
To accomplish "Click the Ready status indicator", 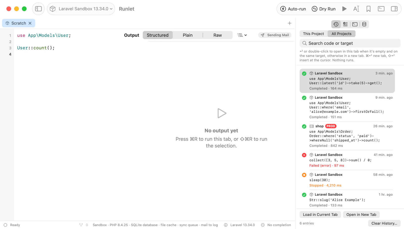I will click(x=12, y=225).
